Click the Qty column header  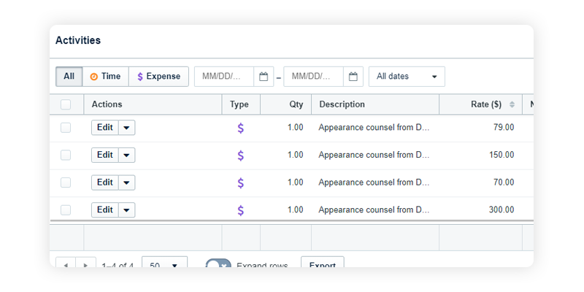pos(285,104)
